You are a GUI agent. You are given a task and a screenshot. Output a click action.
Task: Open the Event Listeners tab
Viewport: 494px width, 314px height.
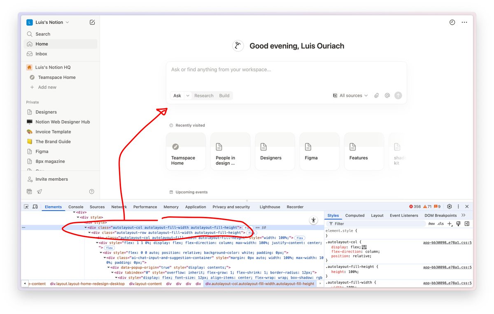(404, 215)
